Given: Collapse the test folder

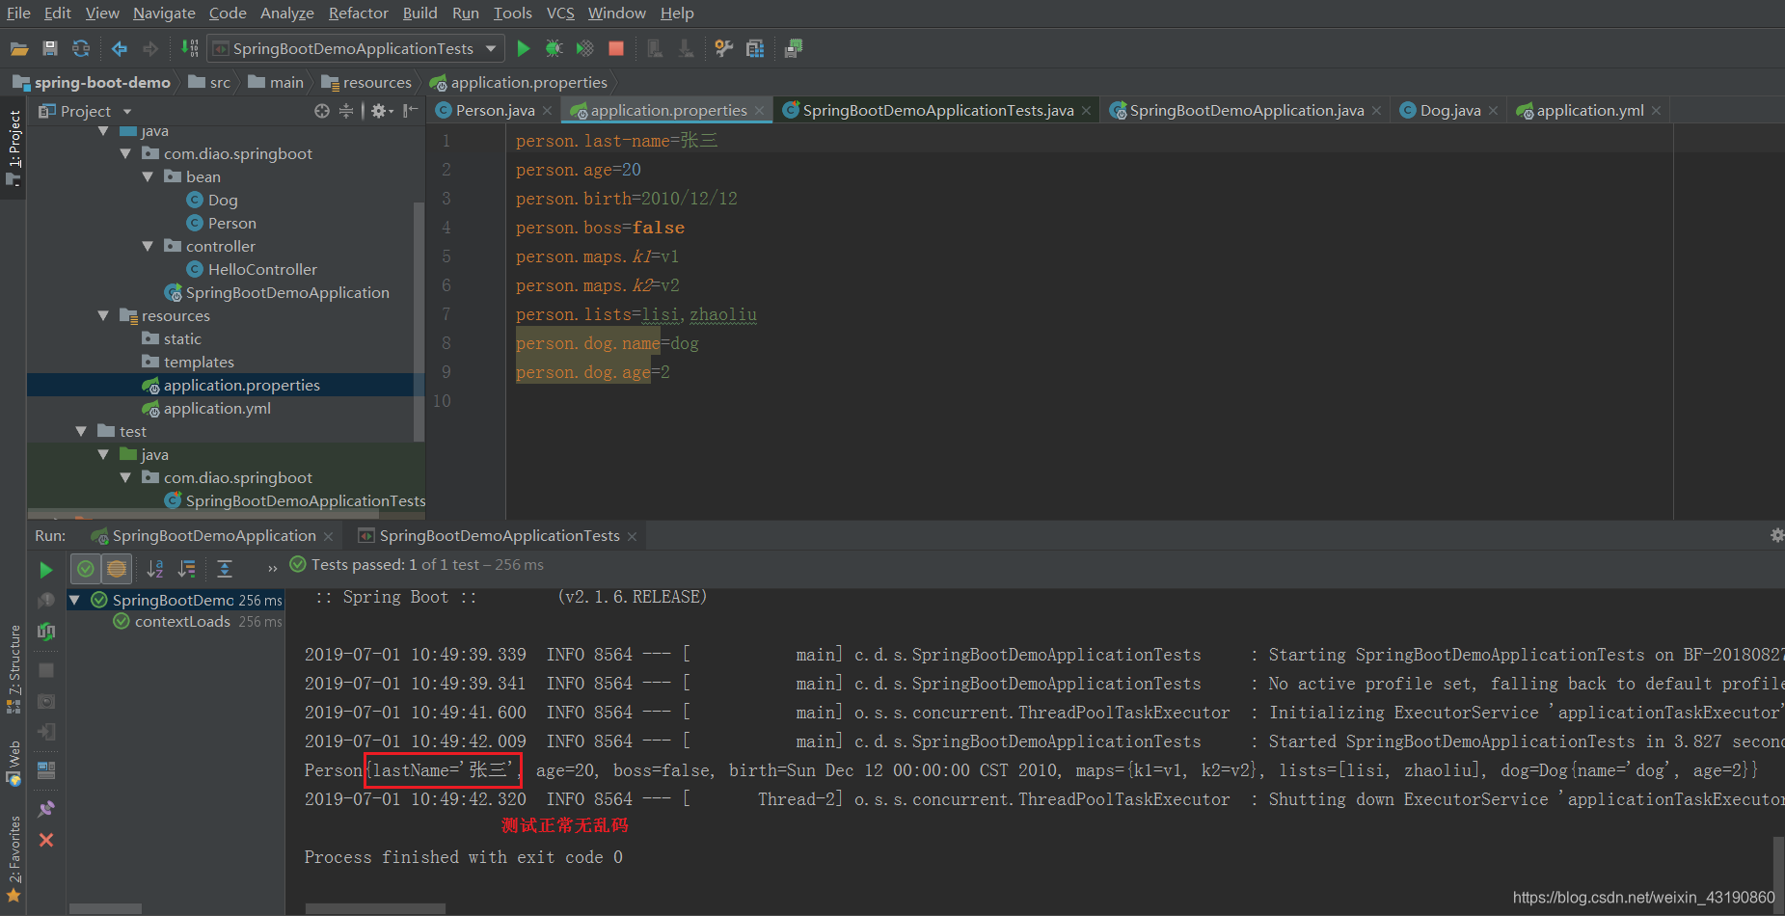Looking at the screenshot, I should tap(81, 431).
